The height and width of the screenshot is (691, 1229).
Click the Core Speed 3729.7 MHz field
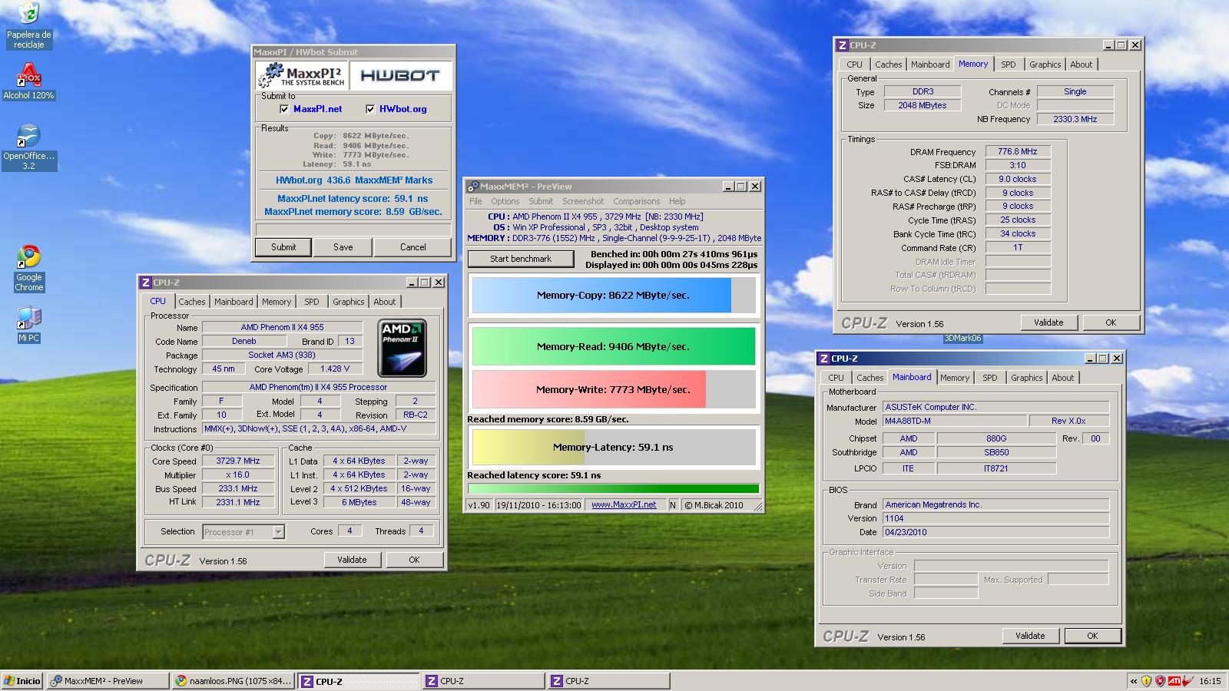238,461
